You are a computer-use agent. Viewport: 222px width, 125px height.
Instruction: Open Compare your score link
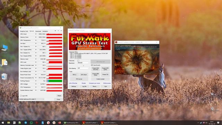tap(94, 83)
